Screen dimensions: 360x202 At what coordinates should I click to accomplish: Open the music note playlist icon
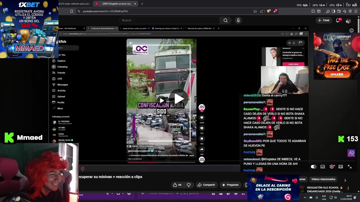coord(328,11)
